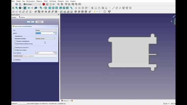This screenshot has height=105, width=187.
Task: Click the Isometric view icon
Action: [46, 8]
